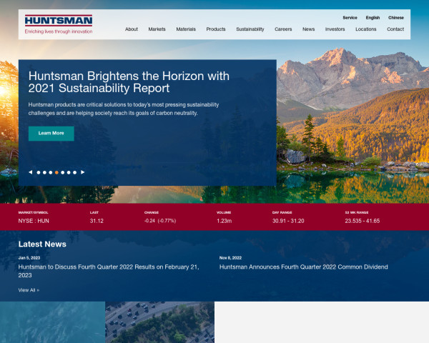429x343 pixels.
Task: Expand the Products navigation menu
Action: click(216, 29)
